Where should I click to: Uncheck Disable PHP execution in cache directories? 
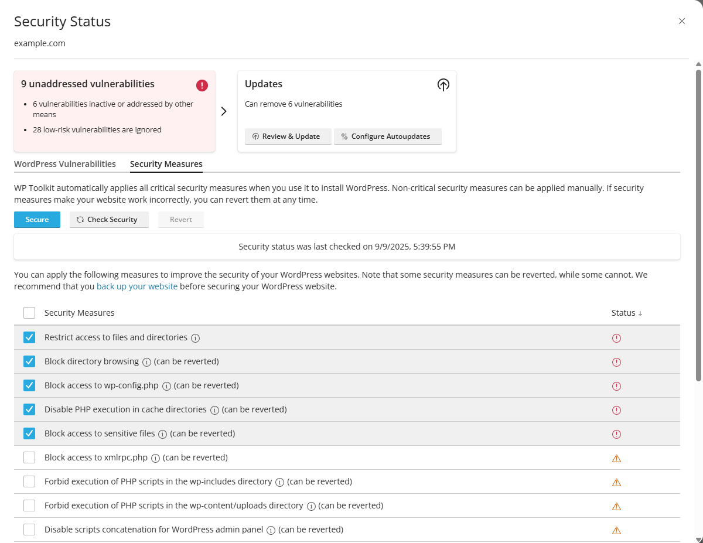tap(29, 409)
